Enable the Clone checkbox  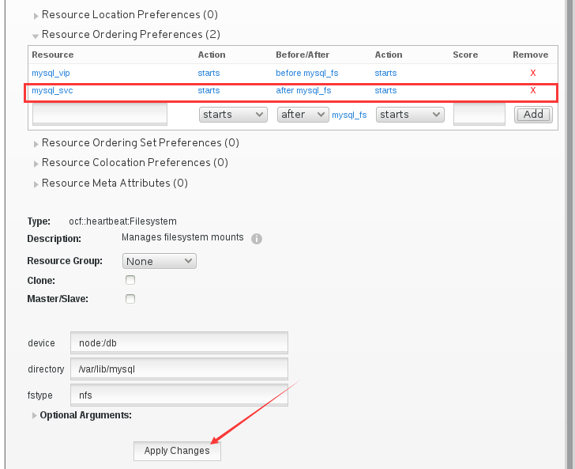(130, 280)
